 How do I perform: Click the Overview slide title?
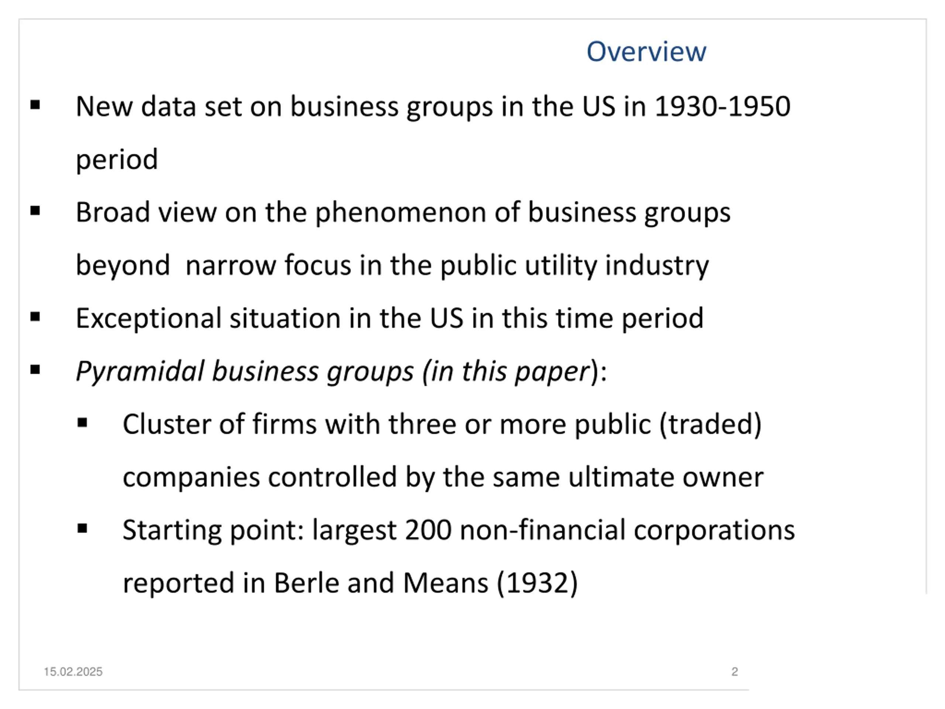pos(646,52)
